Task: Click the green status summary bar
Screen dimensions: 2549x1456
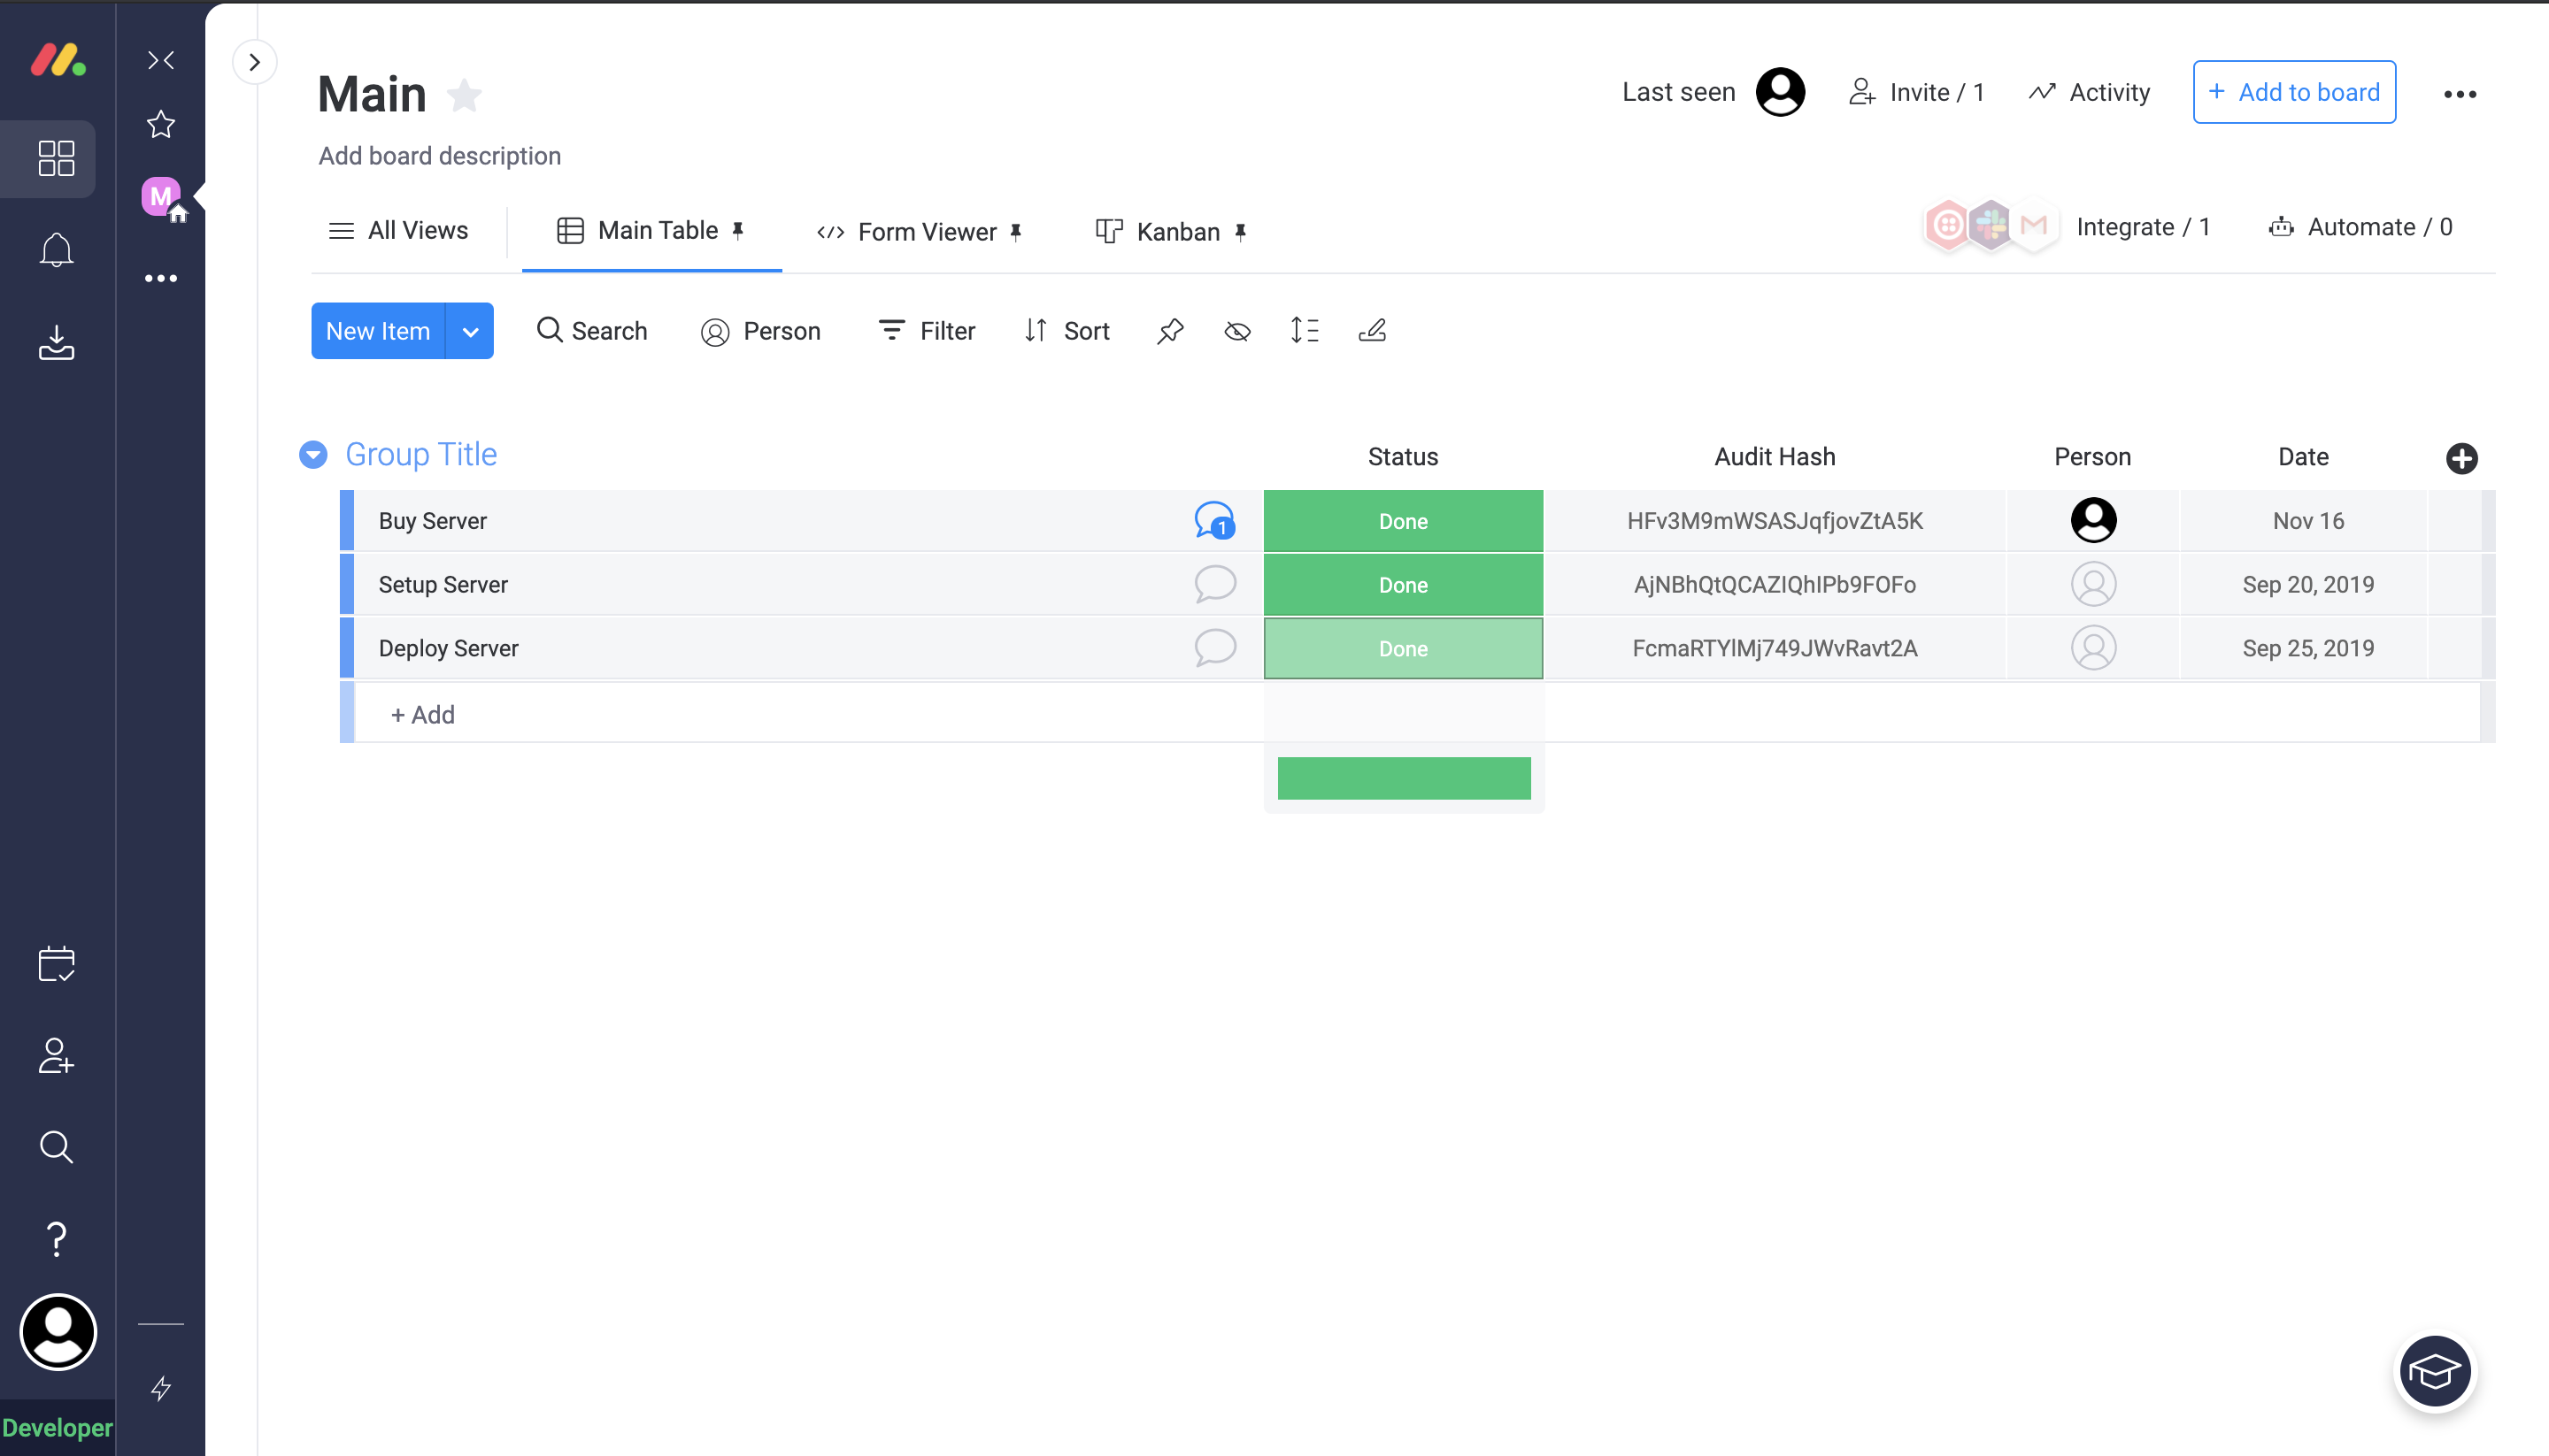Action: [x=1404, y=778]
